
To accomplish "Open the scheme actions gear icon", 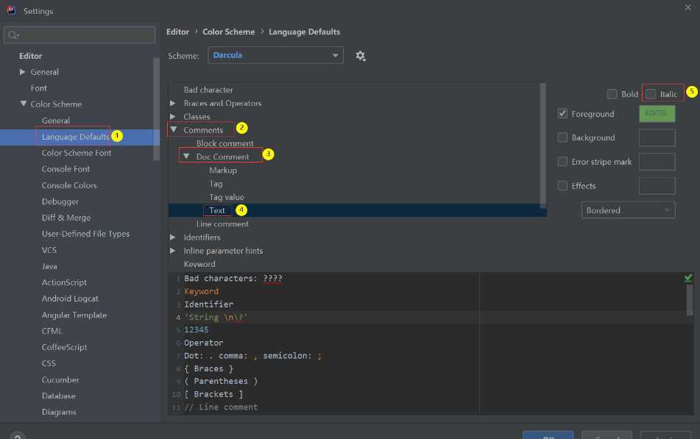I will (360, 56).
